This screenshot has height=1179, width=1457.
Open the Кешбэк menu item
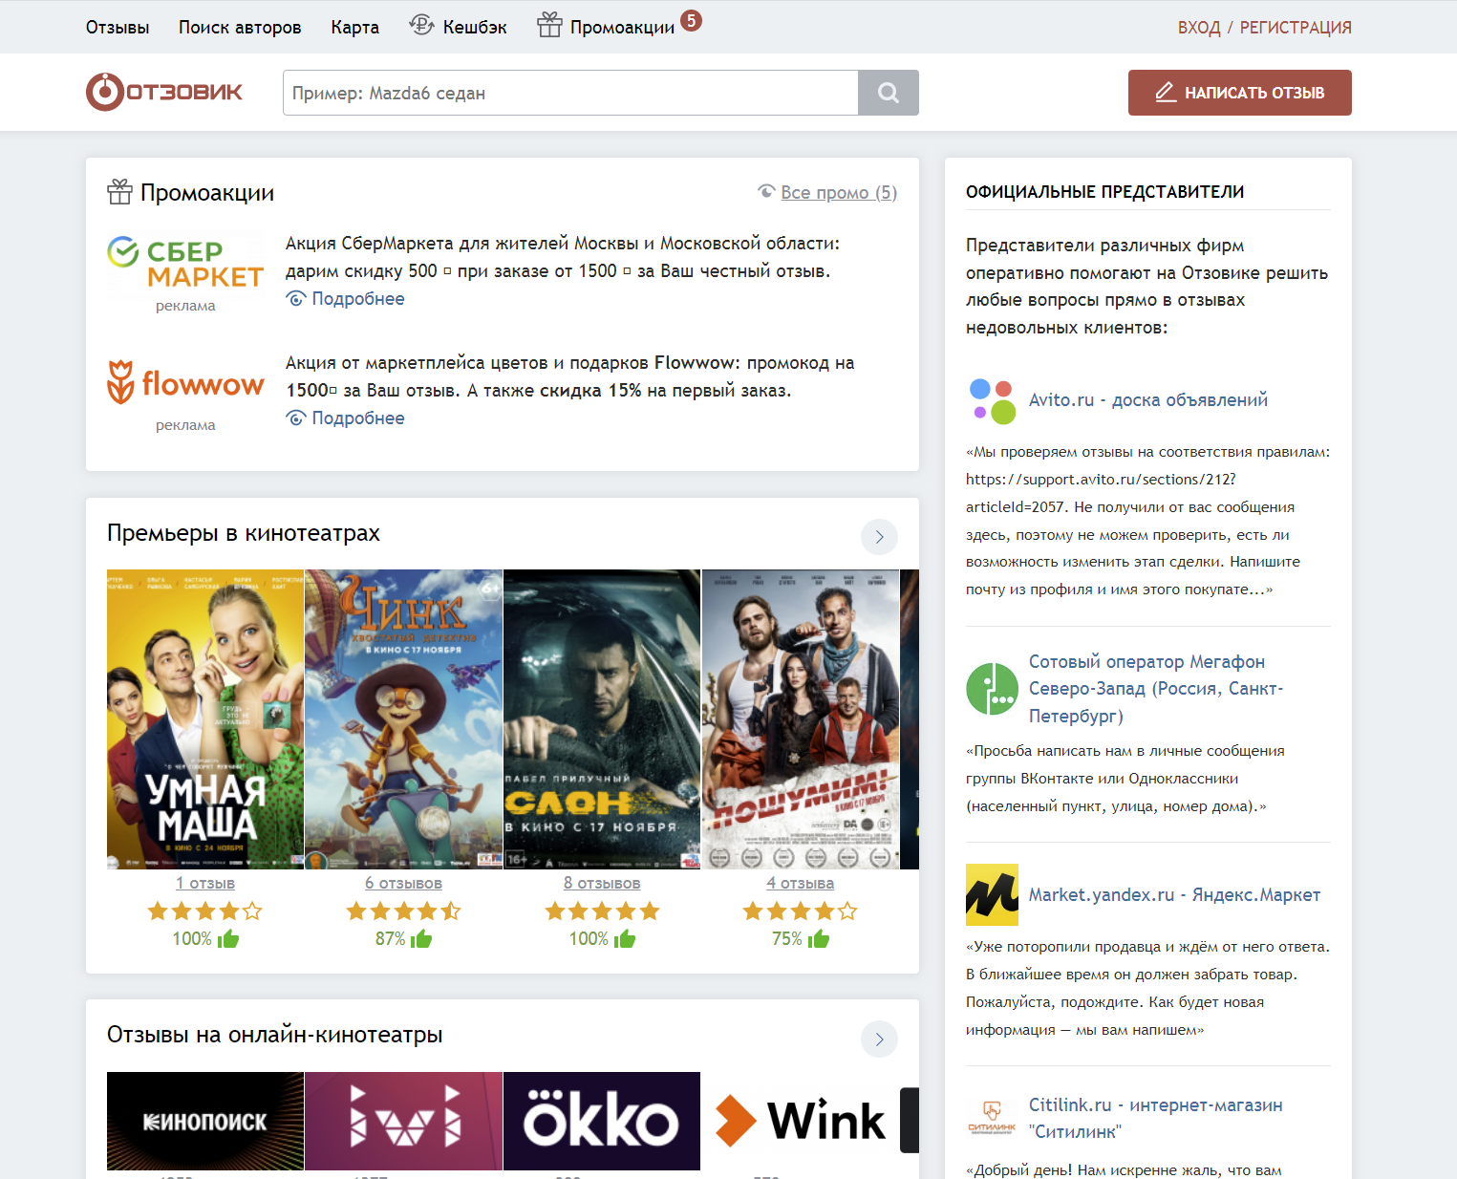click(475, 28)
